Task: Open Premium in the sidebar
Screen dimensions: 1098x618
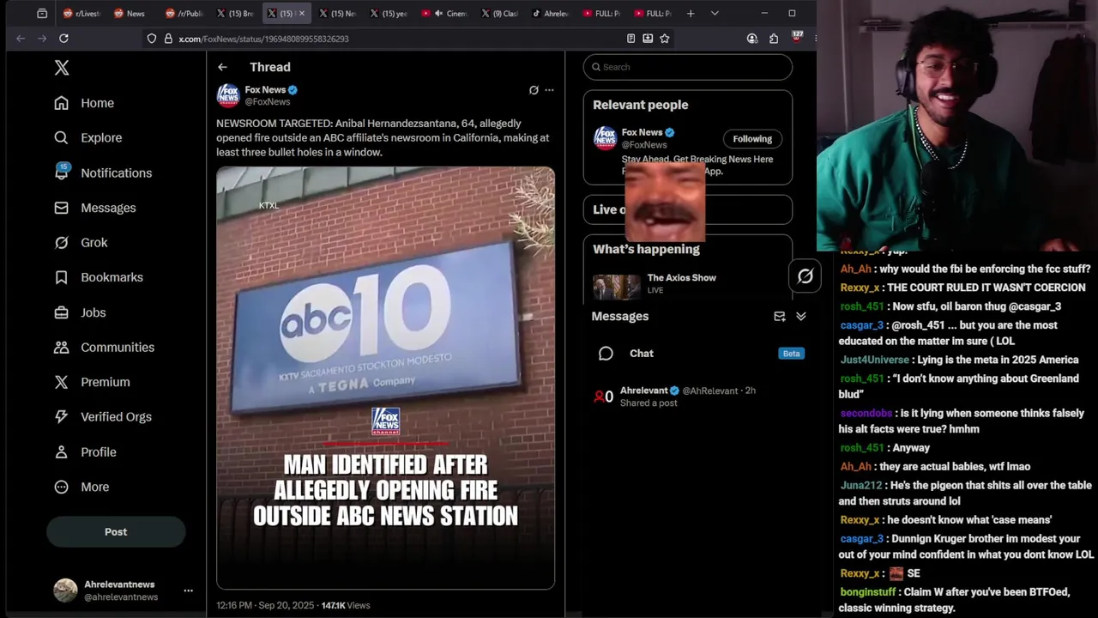Action: (x=93, y=382)
